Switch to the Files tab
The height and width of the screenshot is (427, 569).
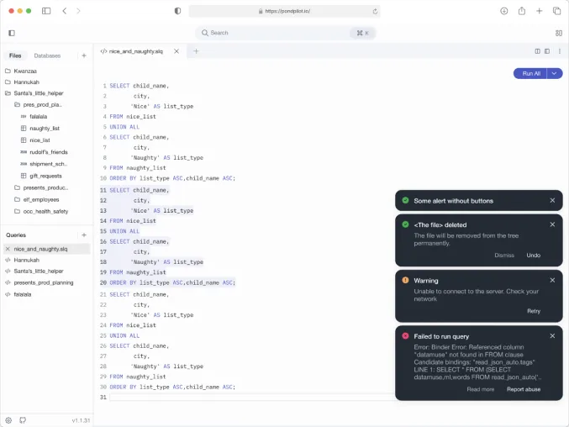[x=15, y=55]
